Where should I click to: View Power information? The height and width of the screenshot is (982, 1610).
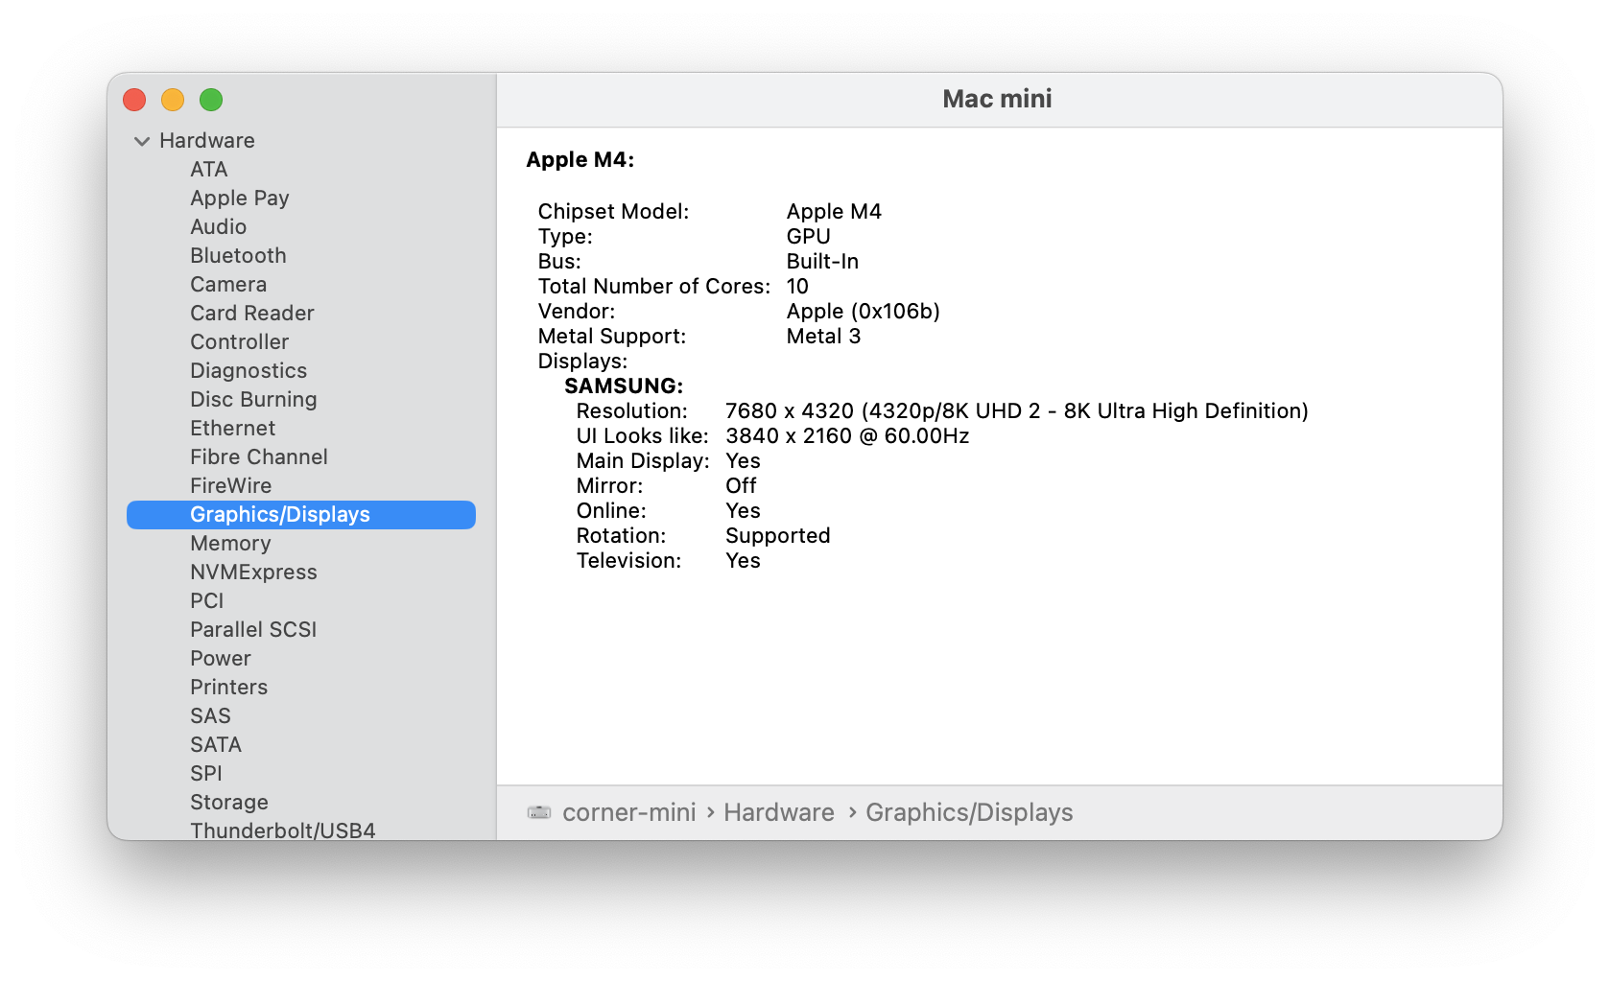pyautogui.click(x=220, y=658)
